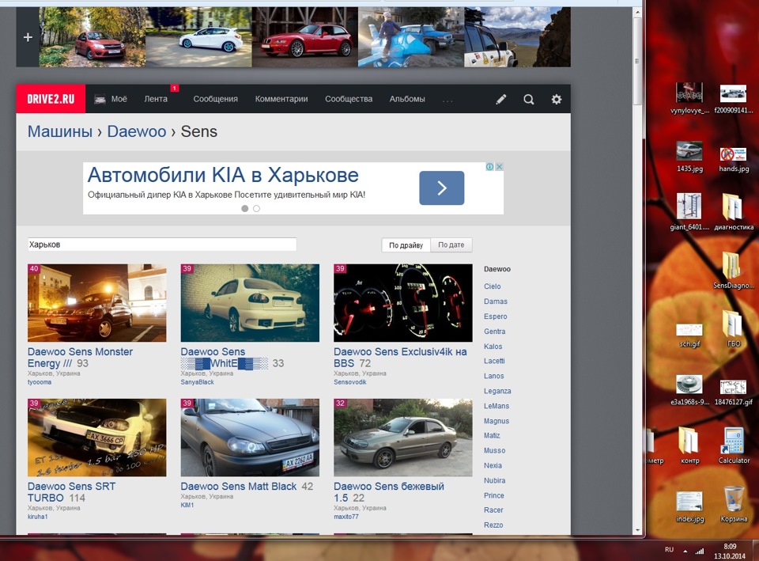Close the KIA advertisement

pyautogui.click(x=499, y=167)
